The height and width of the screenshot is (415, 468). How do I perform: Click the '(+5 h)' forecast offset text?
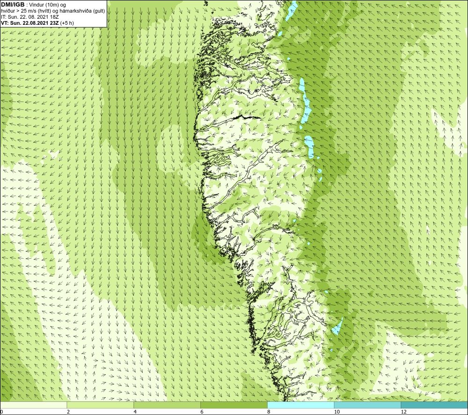(x=67, y=23)
